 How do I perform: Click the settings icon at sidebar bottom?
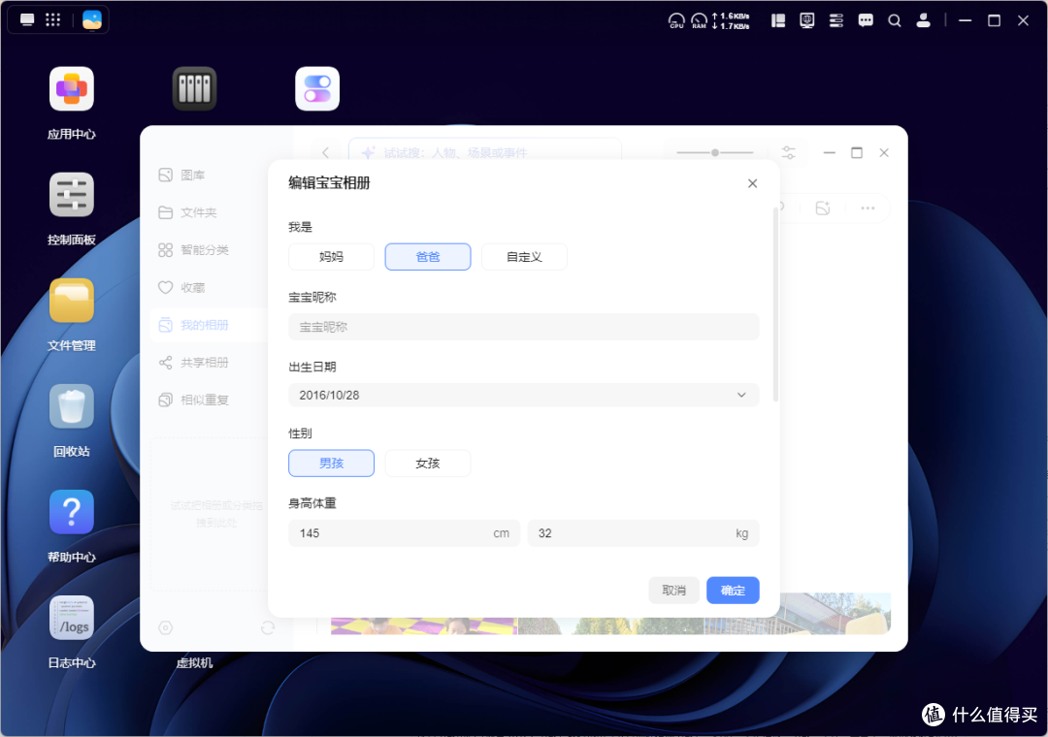point(166,628)
